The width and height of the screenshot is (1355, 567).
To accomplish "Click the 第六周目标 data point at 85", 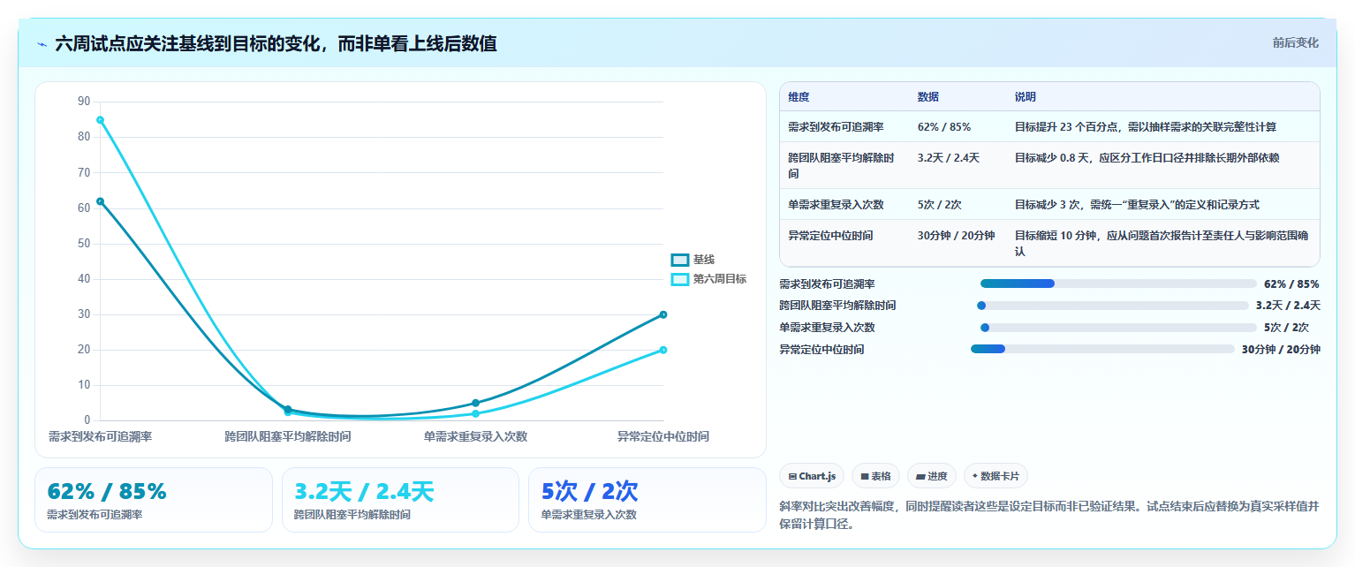I will (x=100, y=120).
